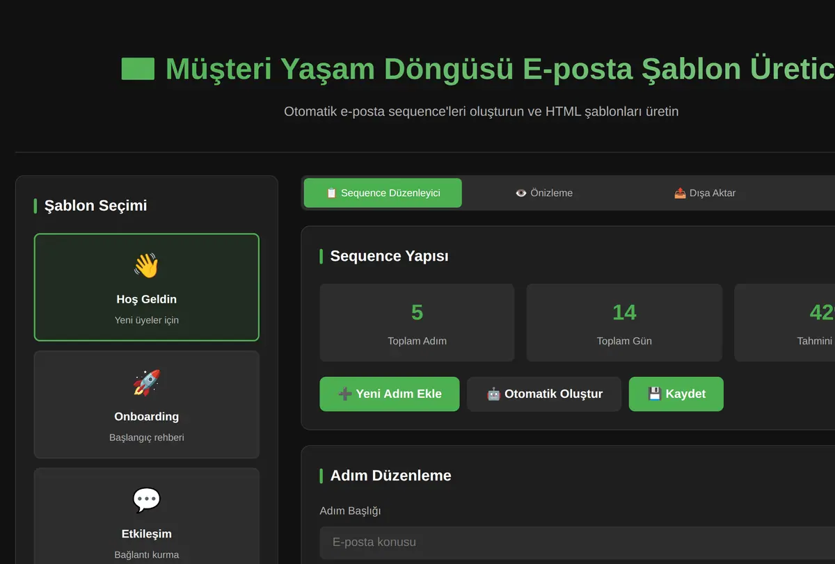Click the Yeni Adım Ekle button
835x564 pixels.
pos(390,394)
